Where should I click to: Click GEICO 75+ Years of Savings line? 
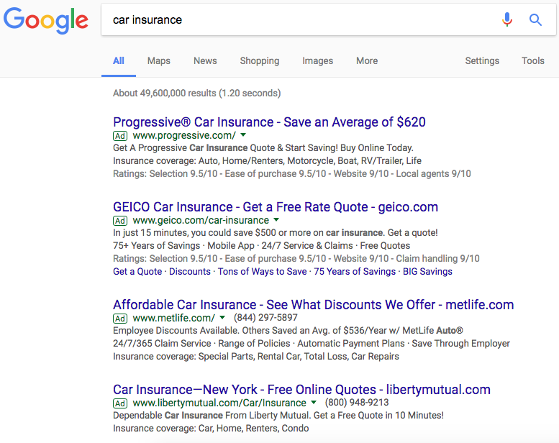tap(261, 245)
